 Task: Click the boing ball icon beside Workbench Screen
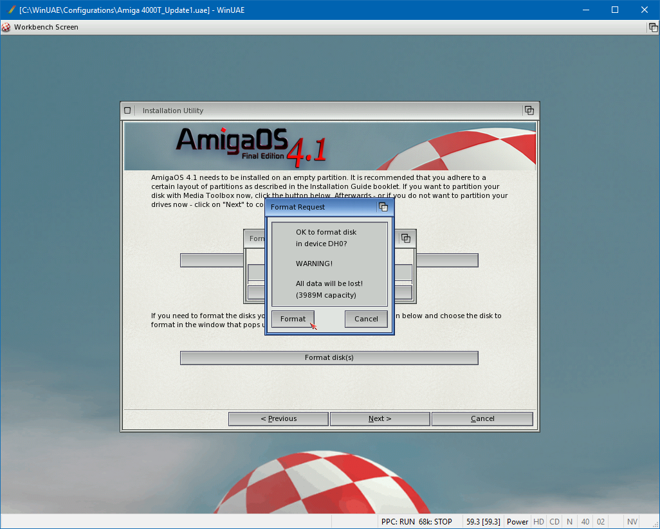click(6, 27)
